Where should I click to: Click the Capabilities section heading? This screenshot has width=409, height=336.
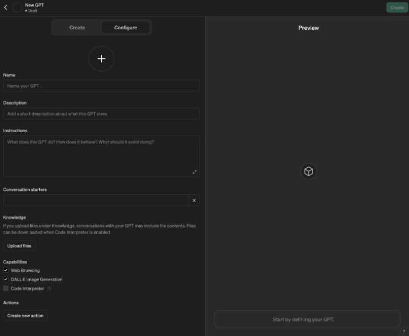15,262
